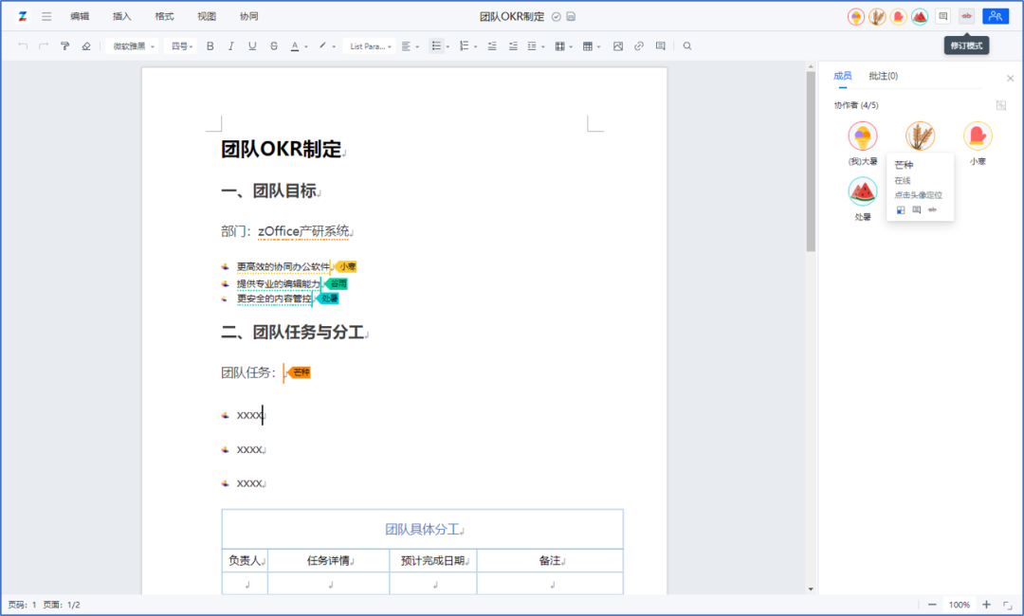
Task: Toggle the revision mode (修订模式) button
Action: tap(966, 16)
